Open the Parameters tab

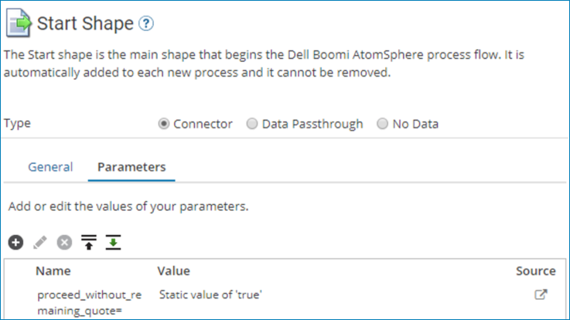tap(131, 167)
